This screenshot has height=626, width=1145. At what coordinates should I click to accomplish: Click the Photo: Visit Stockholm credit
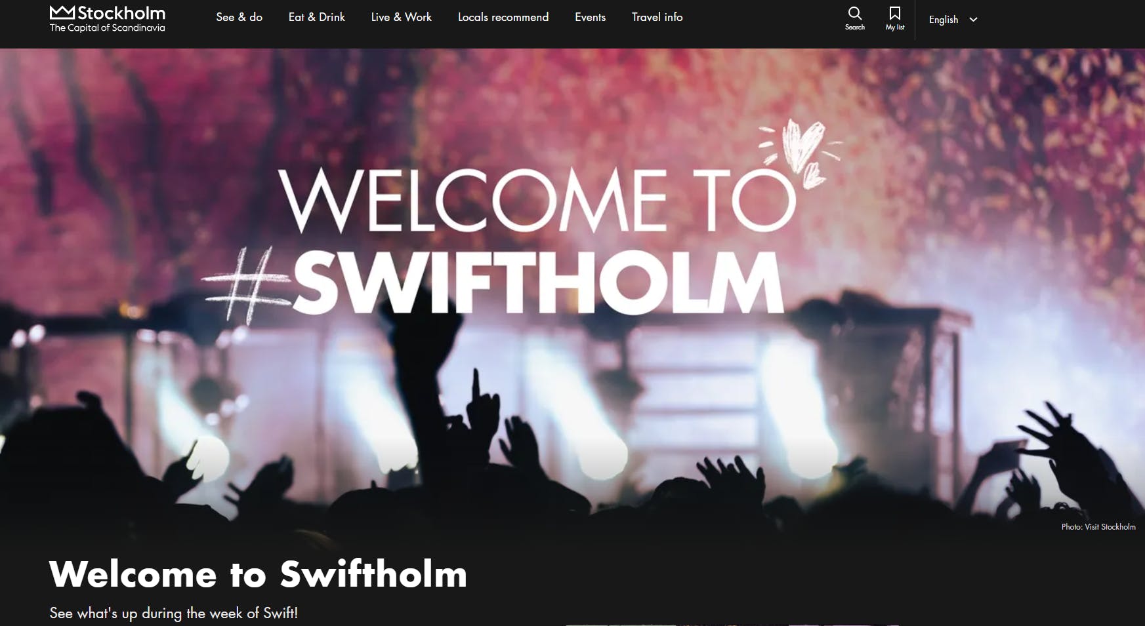(x=1098, y=527)
